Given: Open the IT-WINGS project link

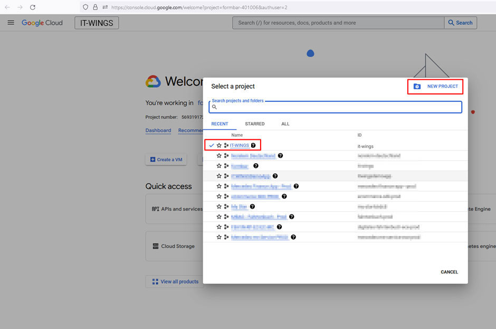Looking at the screenshot, I should click(x=240, y=145).
